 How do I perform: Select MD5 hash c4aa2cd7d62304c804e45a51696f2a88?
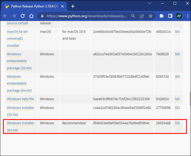122,108
